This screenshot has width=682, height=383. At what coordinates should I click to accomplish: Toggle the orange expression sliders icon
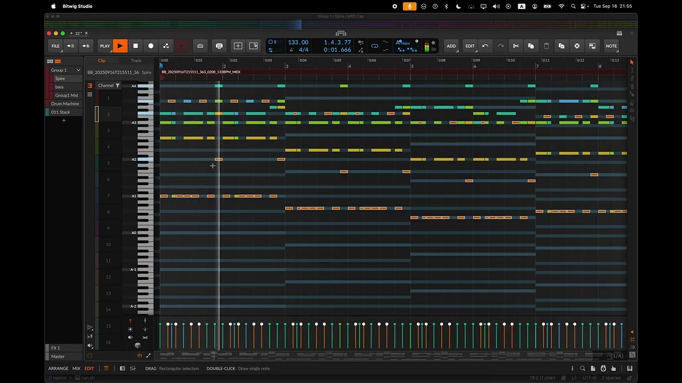point(140,356)
